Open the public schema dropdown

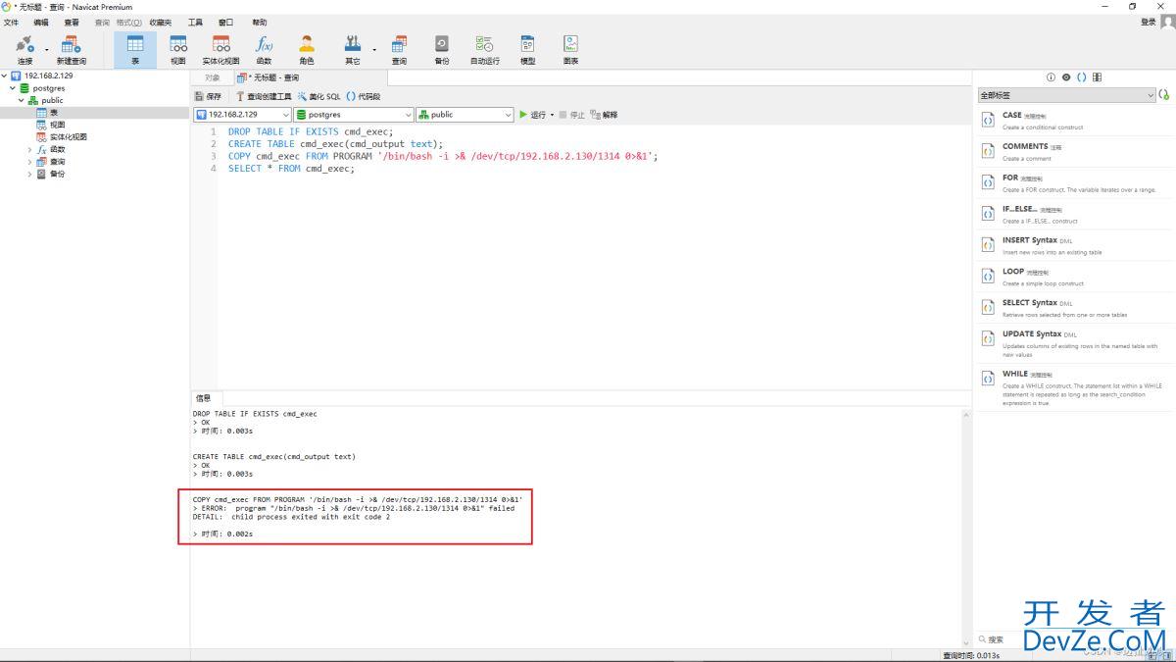(465, 115)
